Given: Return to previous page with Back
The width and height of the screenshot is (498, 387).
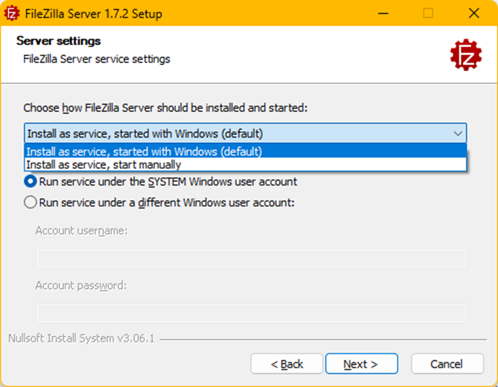Looking at the screenshot, I should (x=287, y=364).
